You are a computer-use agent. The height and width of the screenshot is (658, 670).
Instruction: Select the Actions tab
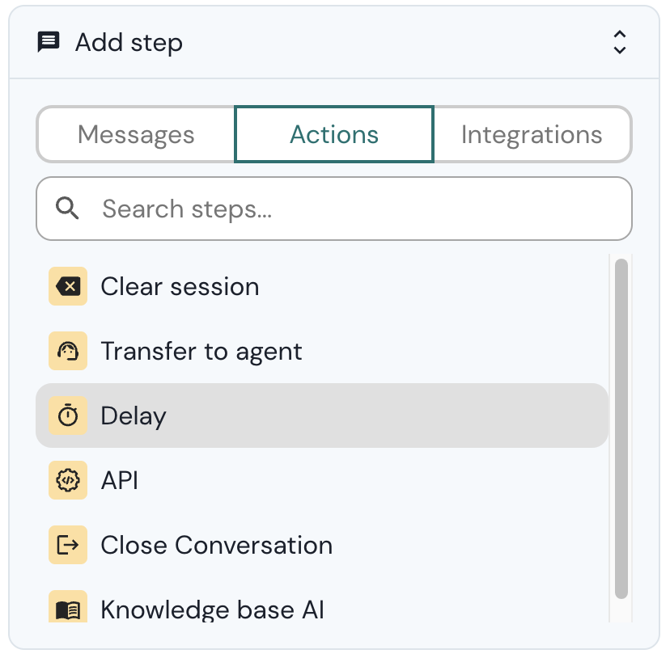coord(334,134)
